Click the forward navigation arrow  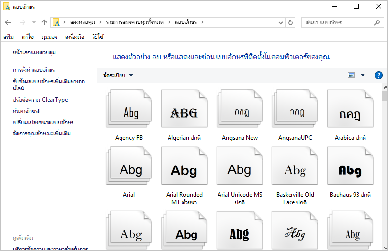pos(22,22)
